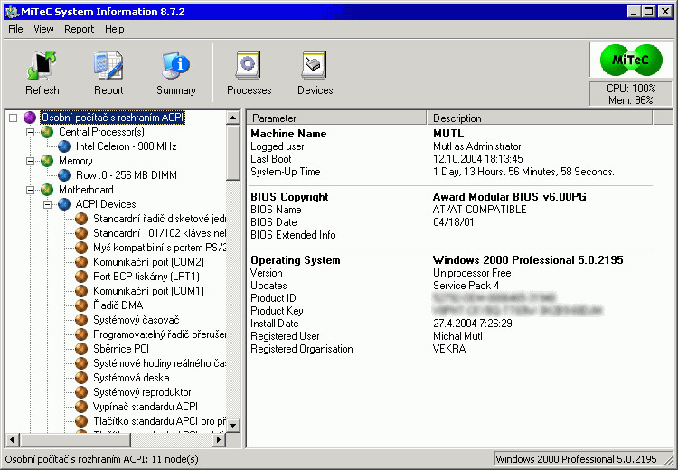Click tree horizontal scrollbar right arrow

(219, 440)
